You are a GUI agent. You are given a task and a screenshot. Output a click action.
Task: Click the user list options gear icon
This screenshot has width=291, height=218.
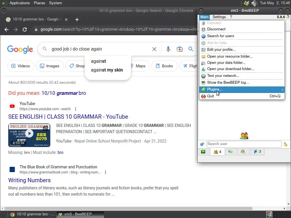[202, 144]
